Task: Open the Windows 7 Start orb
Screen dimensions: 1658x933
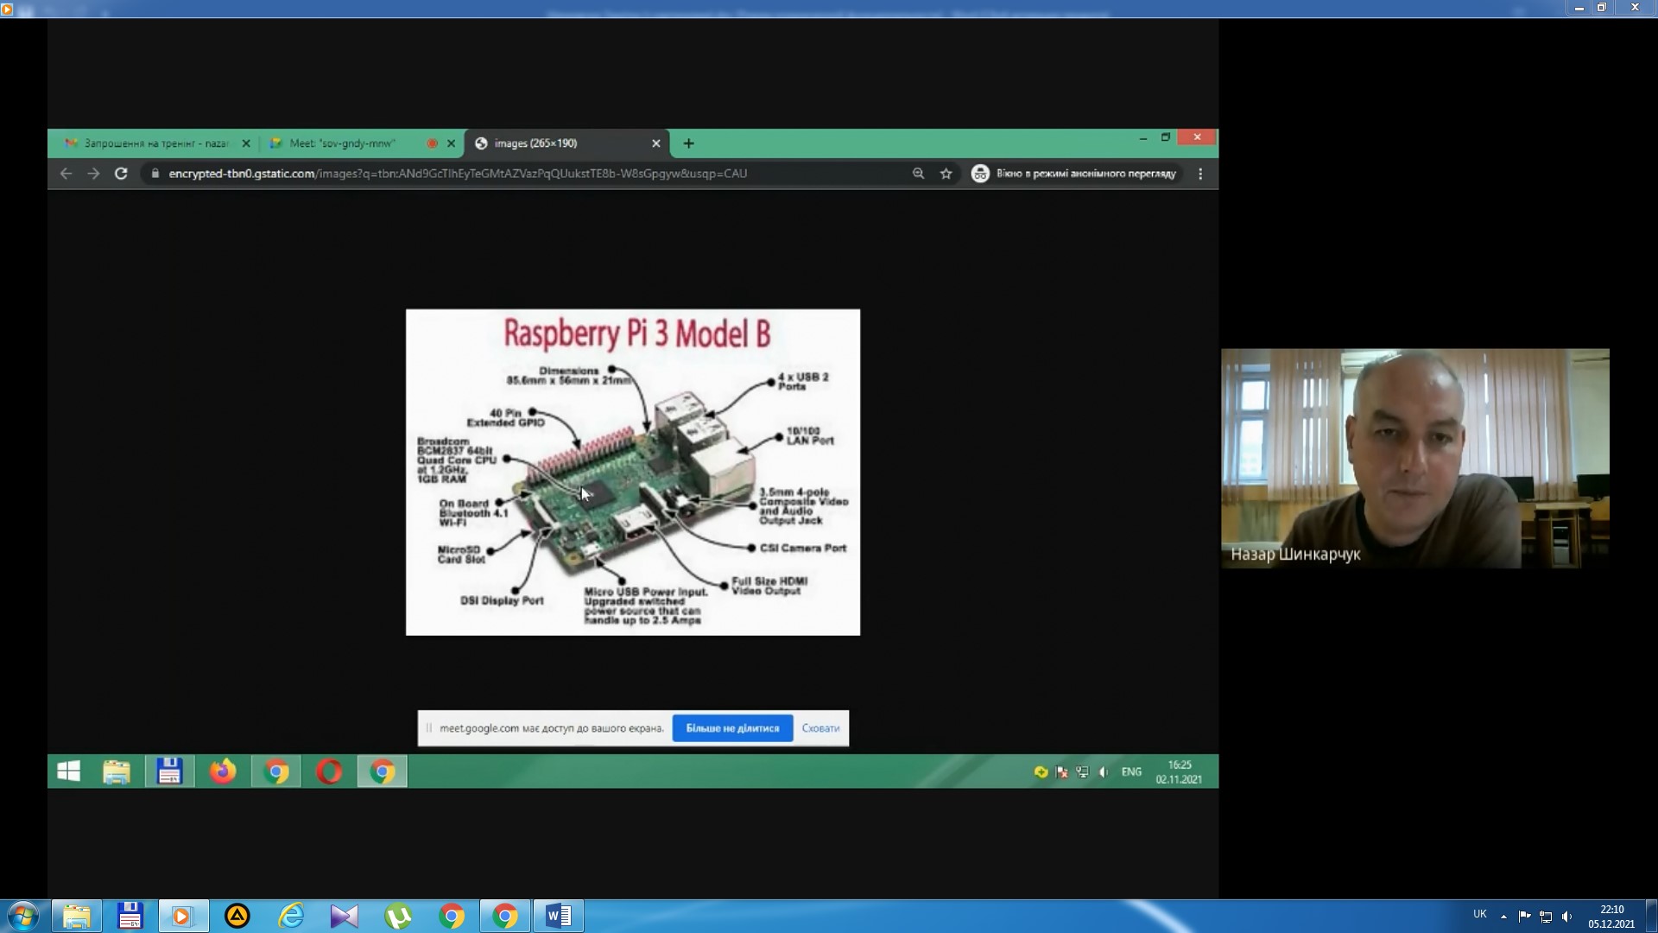Action: click(x=23, y=916)
